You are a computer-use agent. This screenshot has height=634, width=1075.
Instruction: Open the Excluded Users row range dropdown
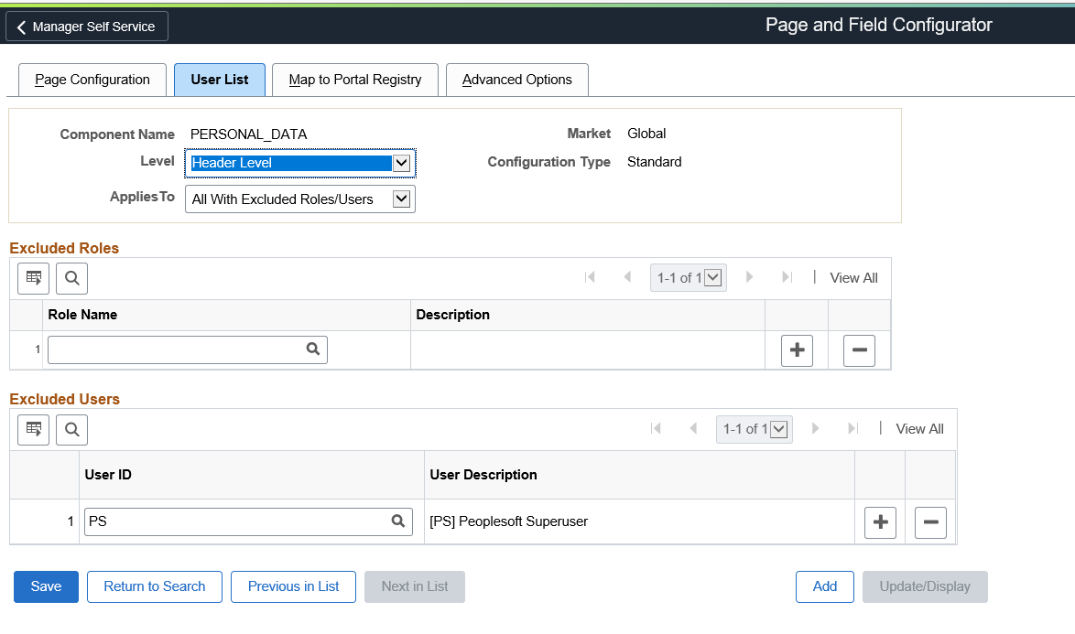(779, 428)
